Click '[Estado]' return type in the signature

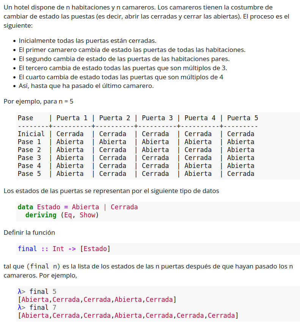point(95,249)
